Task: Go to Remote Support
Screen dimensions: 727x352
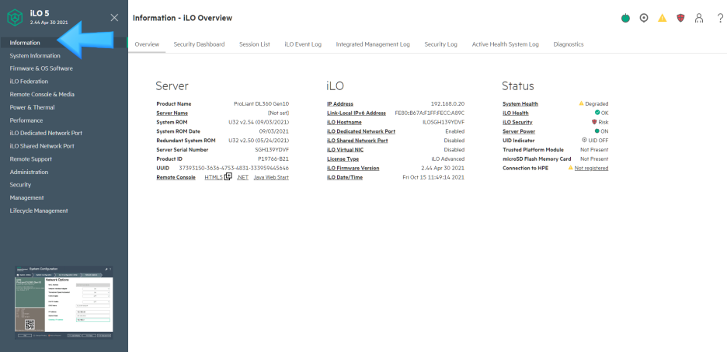Action: click(x=30, y=159)
